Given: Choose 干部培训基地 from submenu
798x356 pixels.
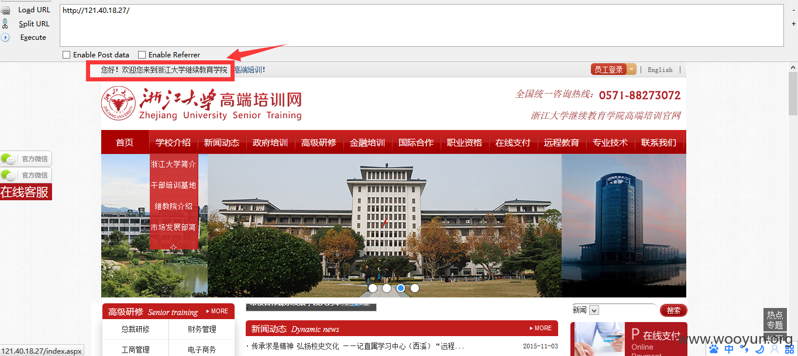Looking at the screenshot, I should pyautogui.click(x=173, y=185).
